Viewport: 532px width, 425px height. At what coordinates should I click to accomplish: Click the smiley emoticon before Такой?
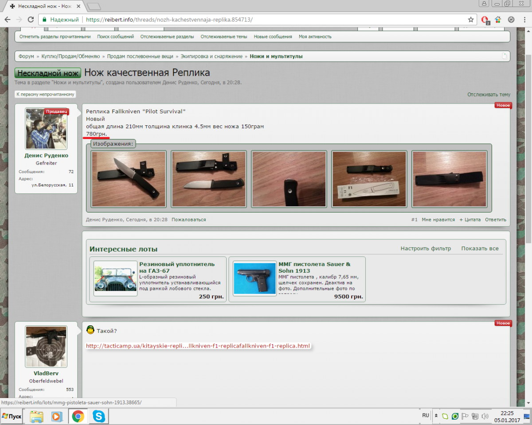(90, 330)
